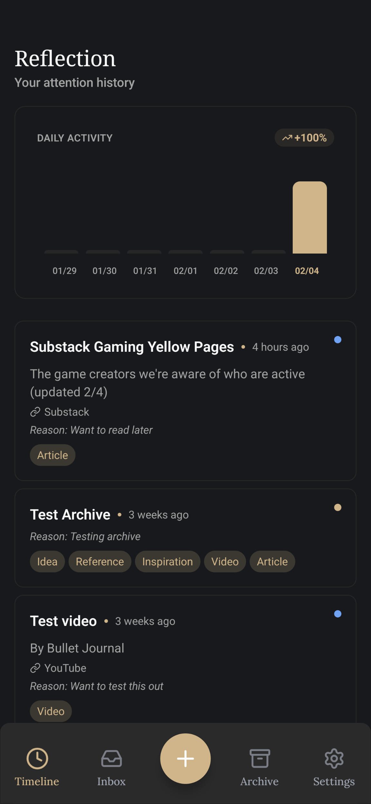Click the 02/01 date label
The height and width of the screenshot is (804, 371).
point(185,271)
